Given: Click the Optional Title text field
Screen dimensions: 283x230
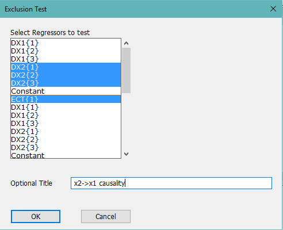Looking at the screenshot, I should tap(171, 183).
